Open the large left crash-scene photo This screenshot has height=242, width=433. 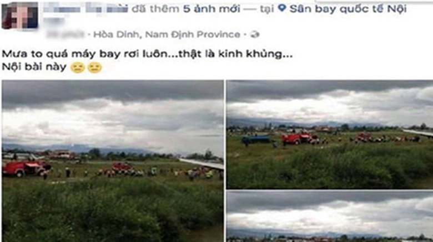point(113,161)
